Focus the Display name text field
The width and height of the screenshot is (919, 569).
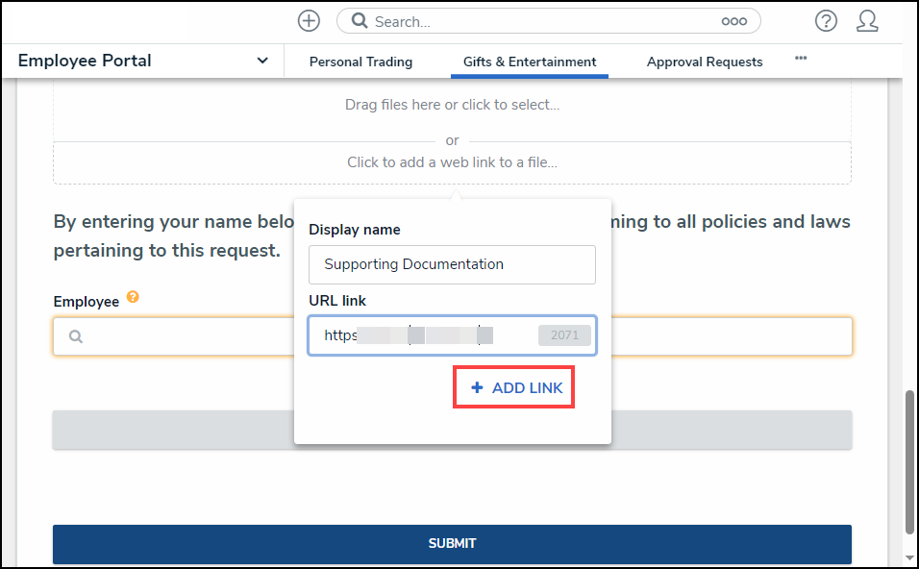(x=452, y=264)
